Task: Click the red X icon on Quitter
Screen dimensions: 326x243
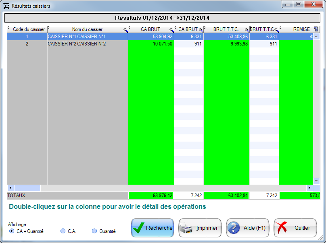Action: click(281, 228)
